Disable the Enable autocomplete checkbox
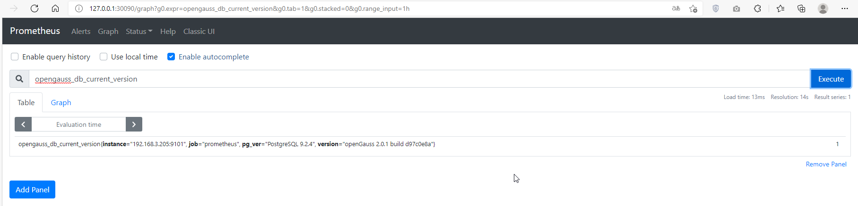The width and height of the screenshot is (858, 206). pos(171,57)
